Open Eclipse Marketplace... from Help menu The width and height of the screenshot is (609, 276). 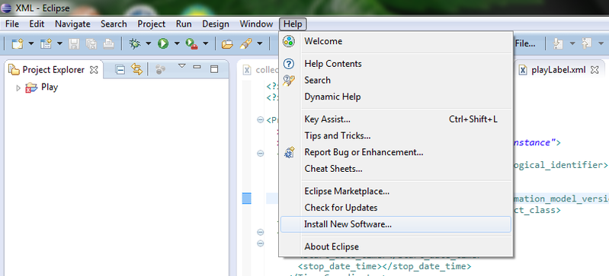396,191
